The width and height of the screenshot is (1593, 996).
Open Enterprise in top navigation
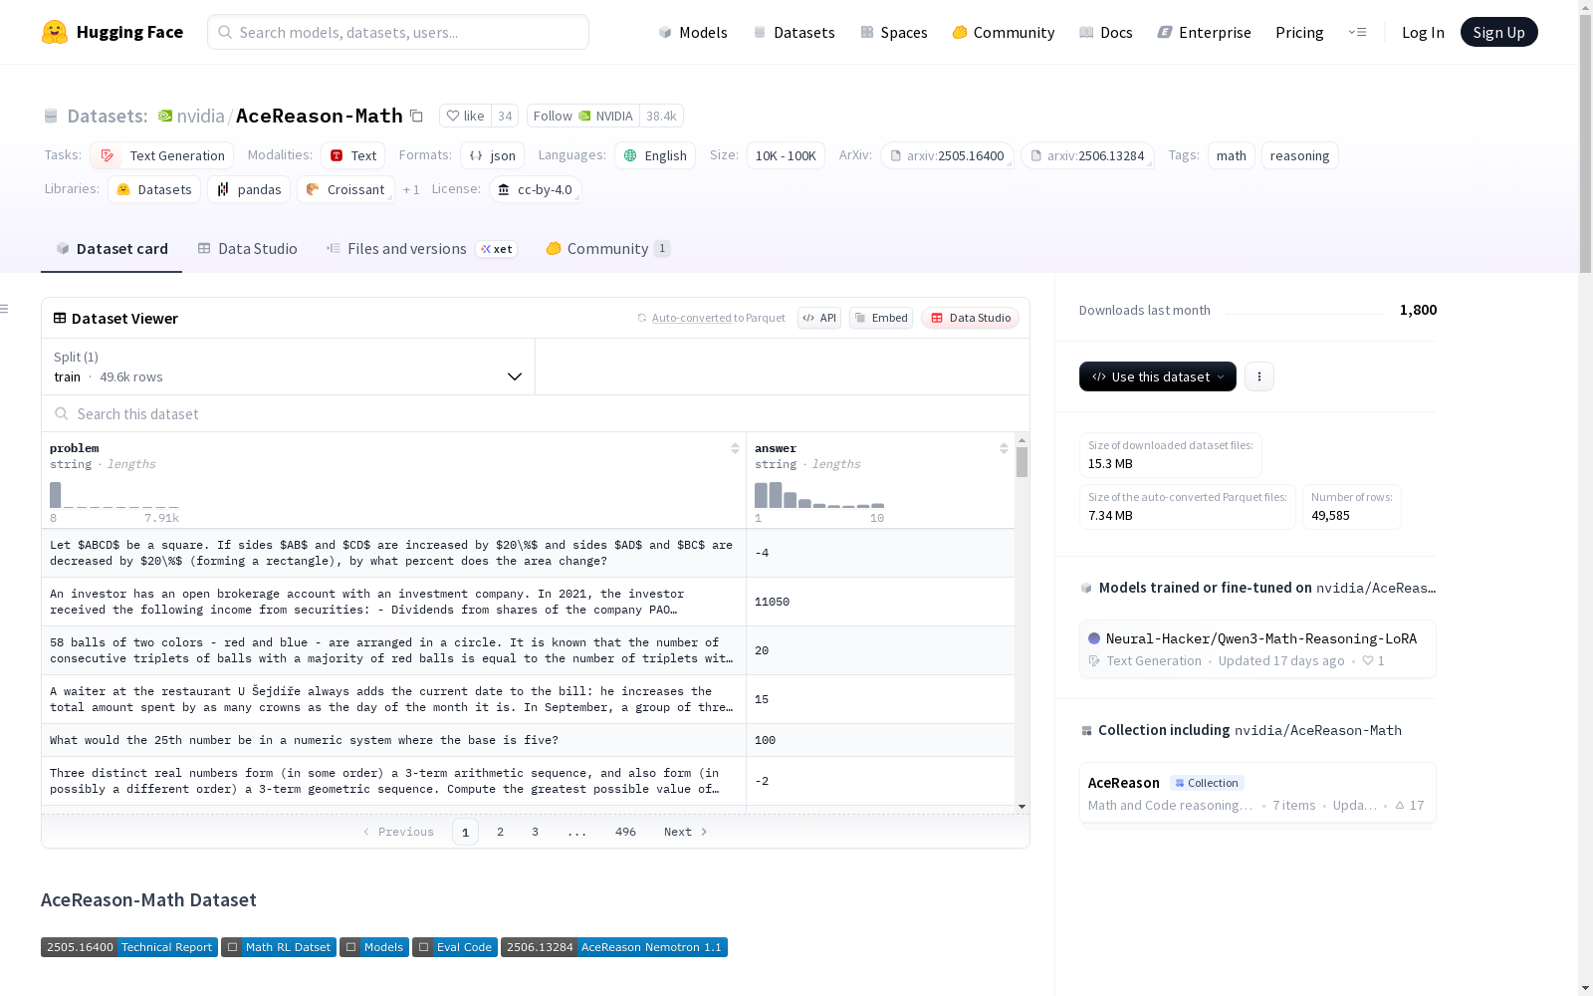click(x=1205, y=32)
